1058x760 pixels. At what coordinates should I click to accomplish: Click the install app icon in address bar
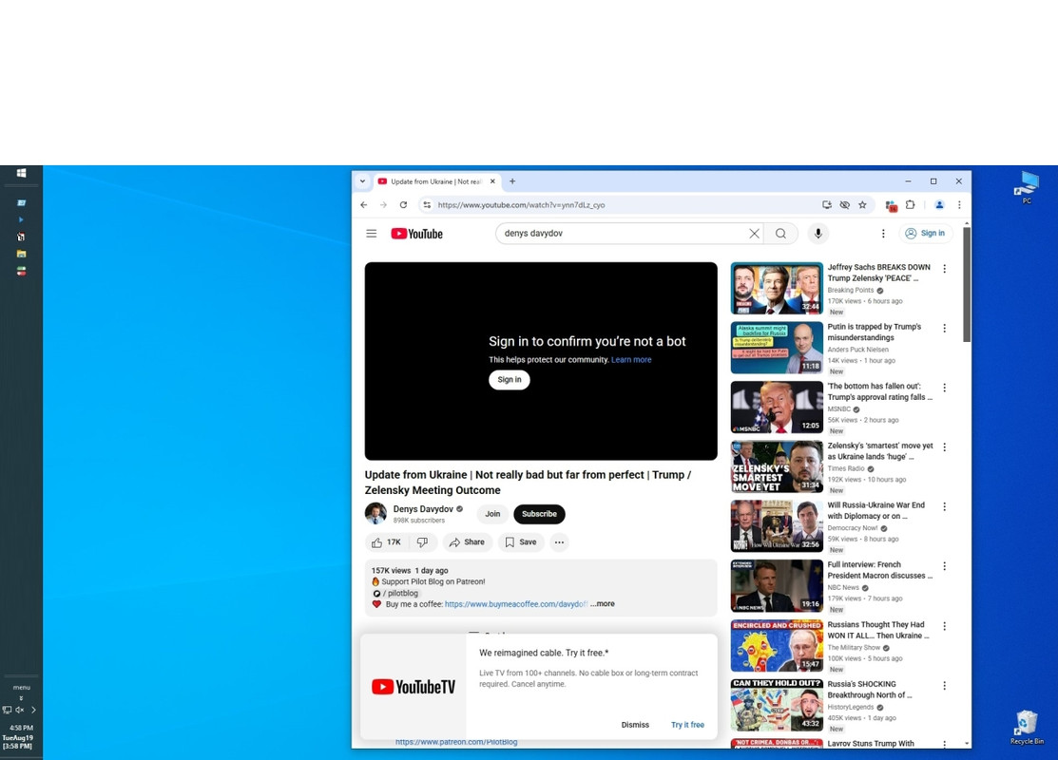(827, 205)
